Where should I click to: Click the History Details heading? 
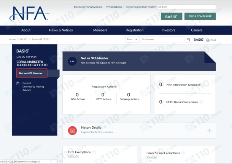pos(91,127)
